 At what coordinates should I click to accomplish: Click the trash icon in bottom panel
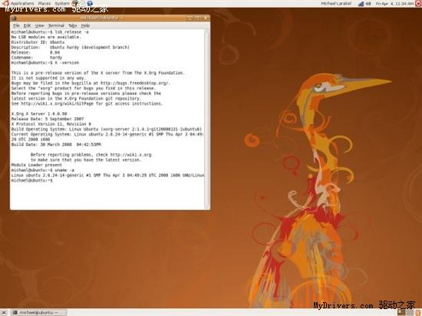[x=417, y=312]
